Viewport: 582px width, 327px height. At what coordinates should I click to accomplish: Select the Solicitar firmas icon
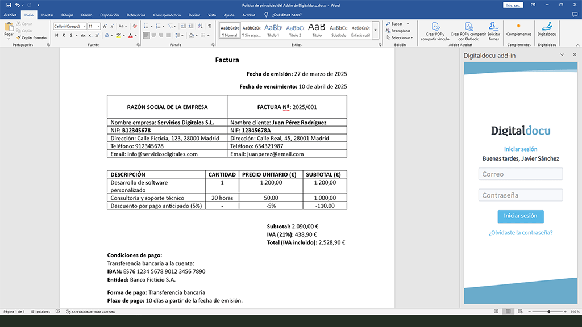pyautogui.click(x=493, y=26)
